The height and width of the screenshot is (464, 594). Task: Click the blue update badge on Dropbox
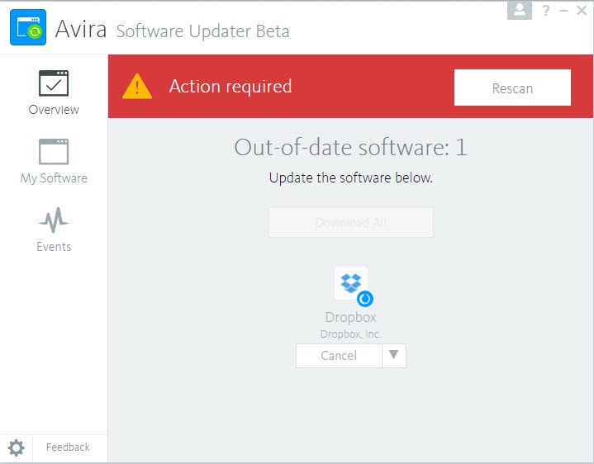point(364,298)
